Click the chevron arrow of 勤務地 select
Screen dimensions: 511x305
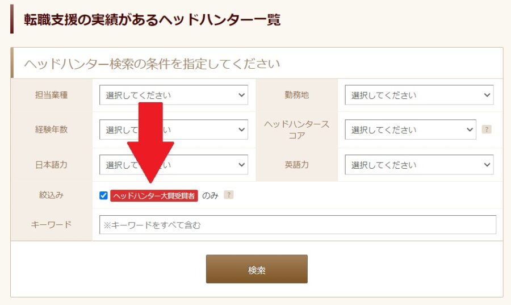487,95
